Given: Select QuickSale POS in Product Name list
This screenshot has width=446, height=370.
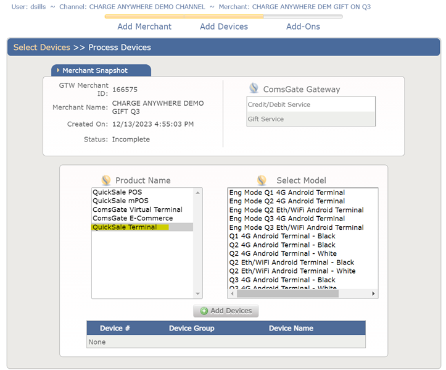Looking at the screenshot, I should [x=117, y=193].
